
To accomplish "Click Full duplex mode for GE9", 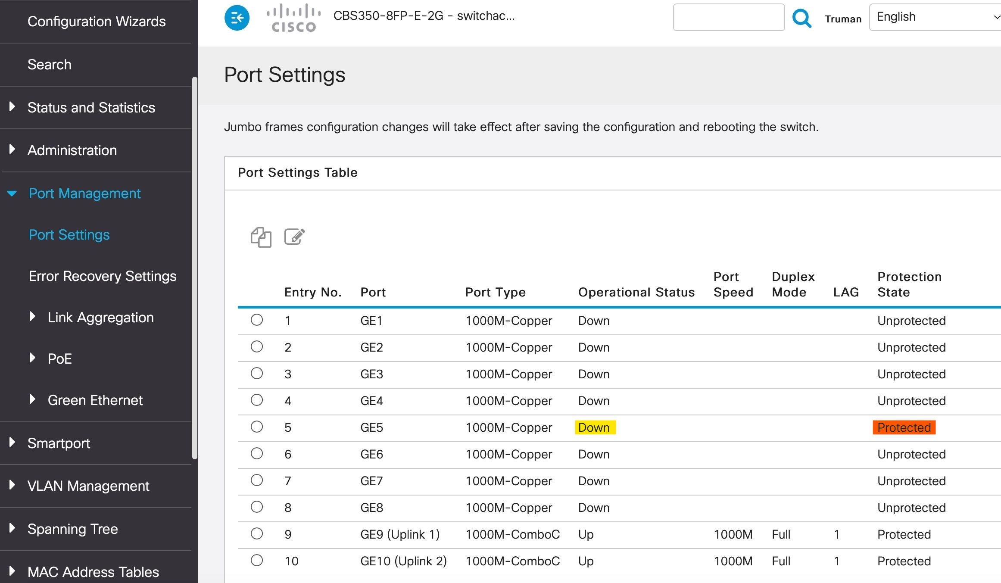I will (x=781, y=534).
